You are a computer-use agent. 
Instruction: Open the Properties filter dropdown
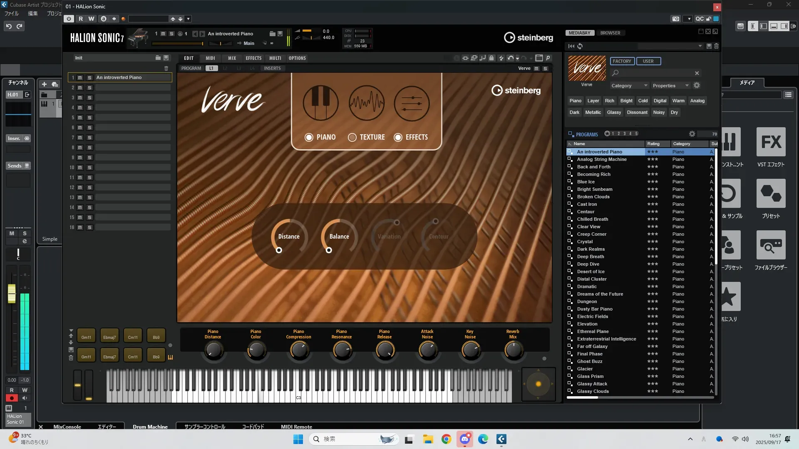click(670, 86)
